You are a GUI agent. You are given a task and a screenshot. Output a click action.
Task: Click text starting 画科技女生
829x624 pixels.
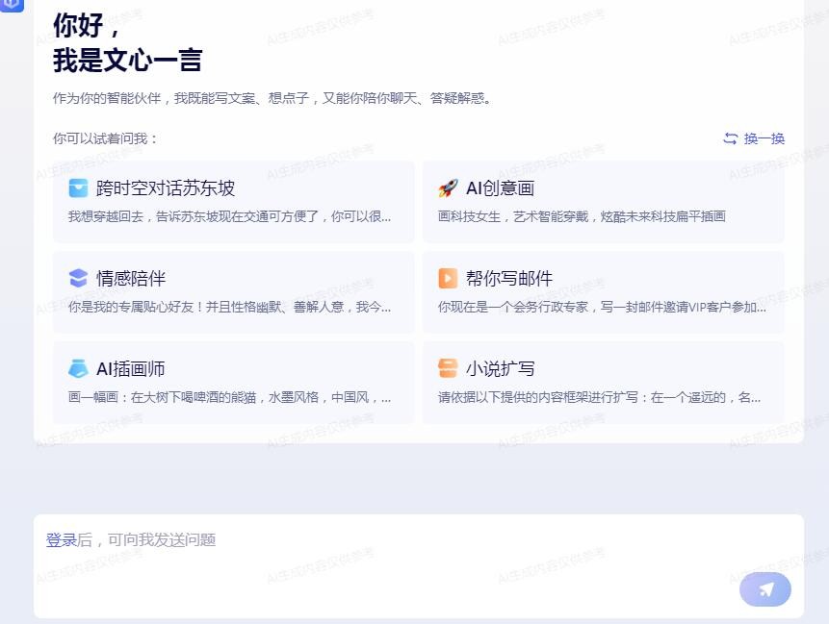tap(582, 216)
